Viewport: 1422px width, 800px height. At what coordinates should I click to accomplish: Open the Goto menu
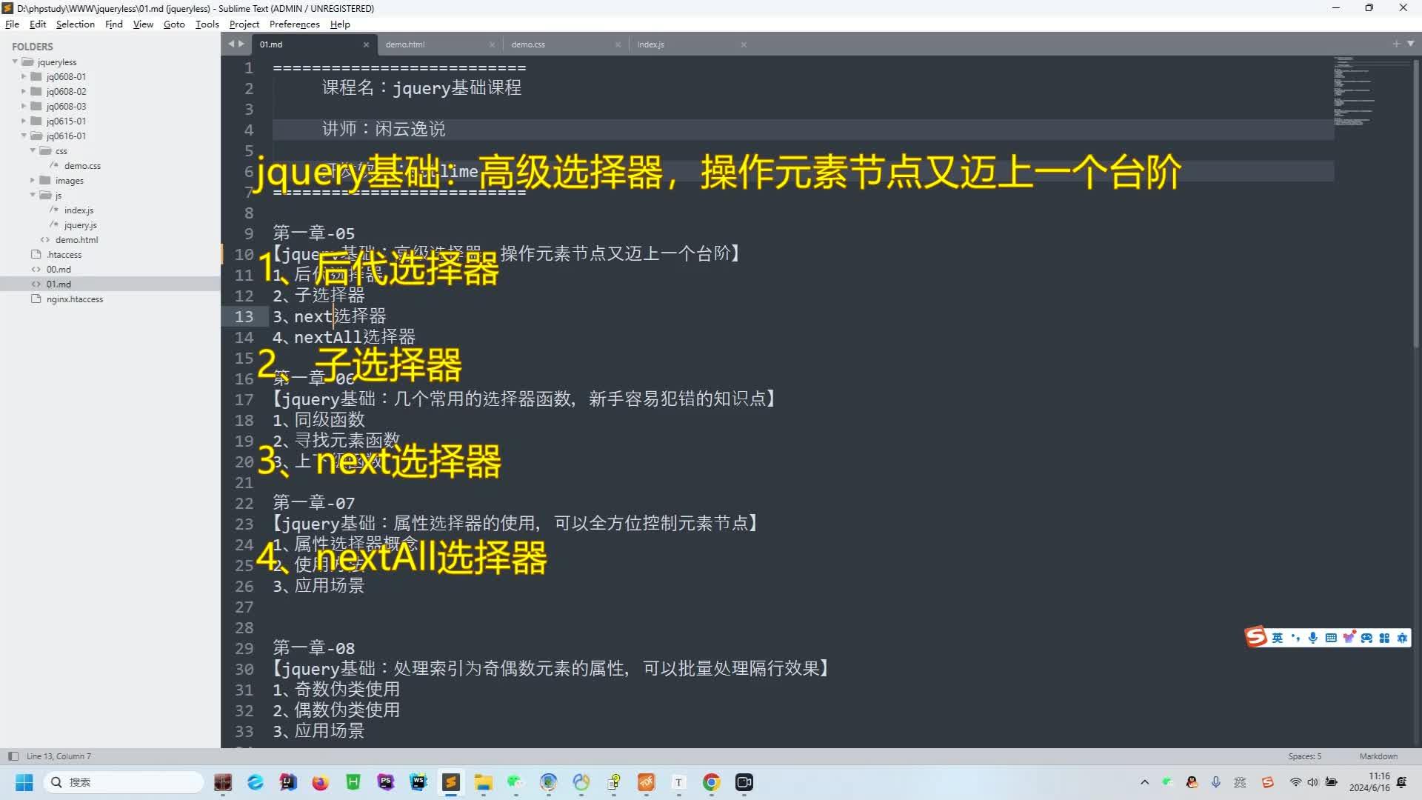click(174, 24)
